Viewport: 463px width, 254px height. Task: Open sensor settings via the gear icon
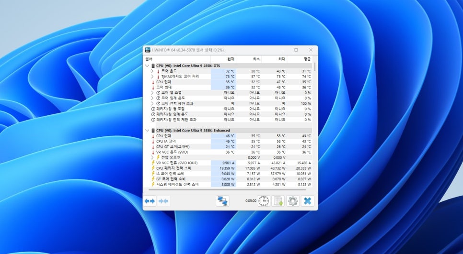pyautogui.click(x=292, y=201)
